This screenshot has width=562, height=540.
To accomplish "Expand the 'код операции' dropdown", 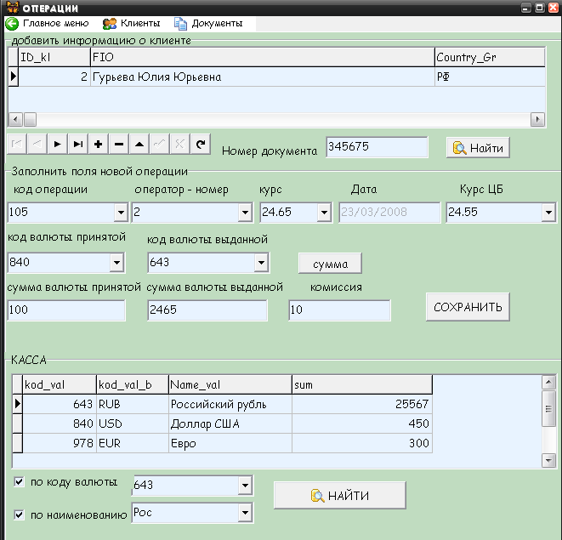I will click(x=120, y=212).
